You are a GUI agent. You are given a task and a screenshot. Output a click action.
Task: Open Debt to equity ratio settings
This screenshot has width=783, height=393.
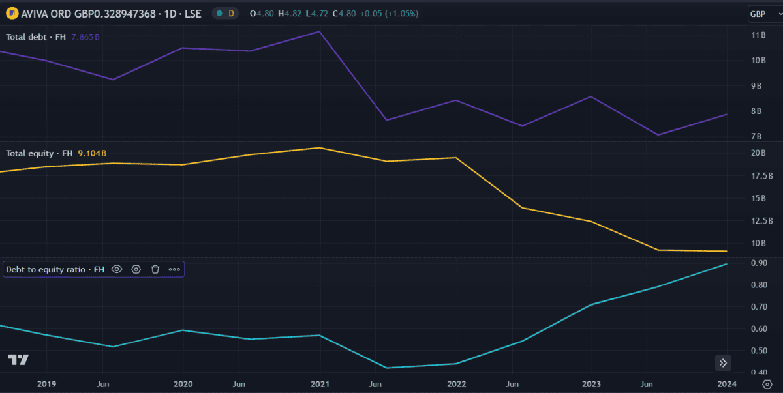pos(136,269)
